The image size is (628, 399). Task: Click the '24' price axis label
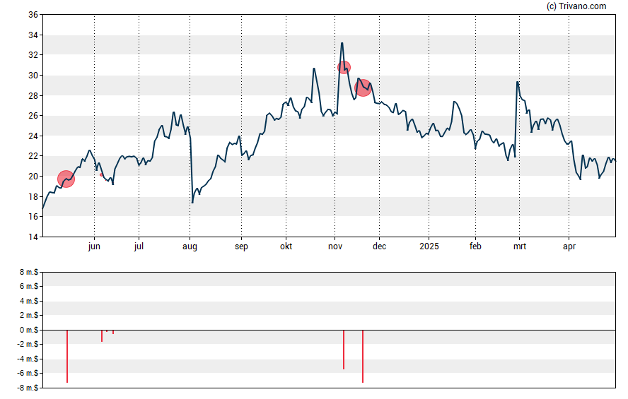33,136
